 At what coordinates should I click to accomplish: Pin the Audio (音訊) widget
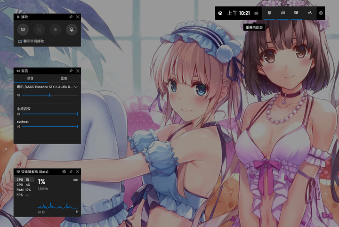click(71, 71)
